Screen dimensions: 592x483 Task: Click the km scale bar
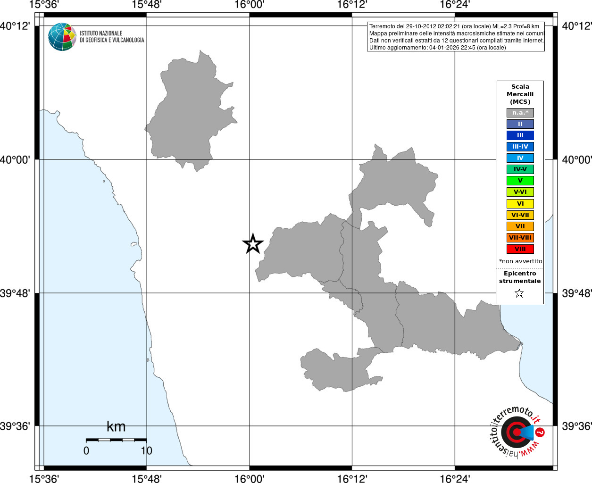click(116, 440)
